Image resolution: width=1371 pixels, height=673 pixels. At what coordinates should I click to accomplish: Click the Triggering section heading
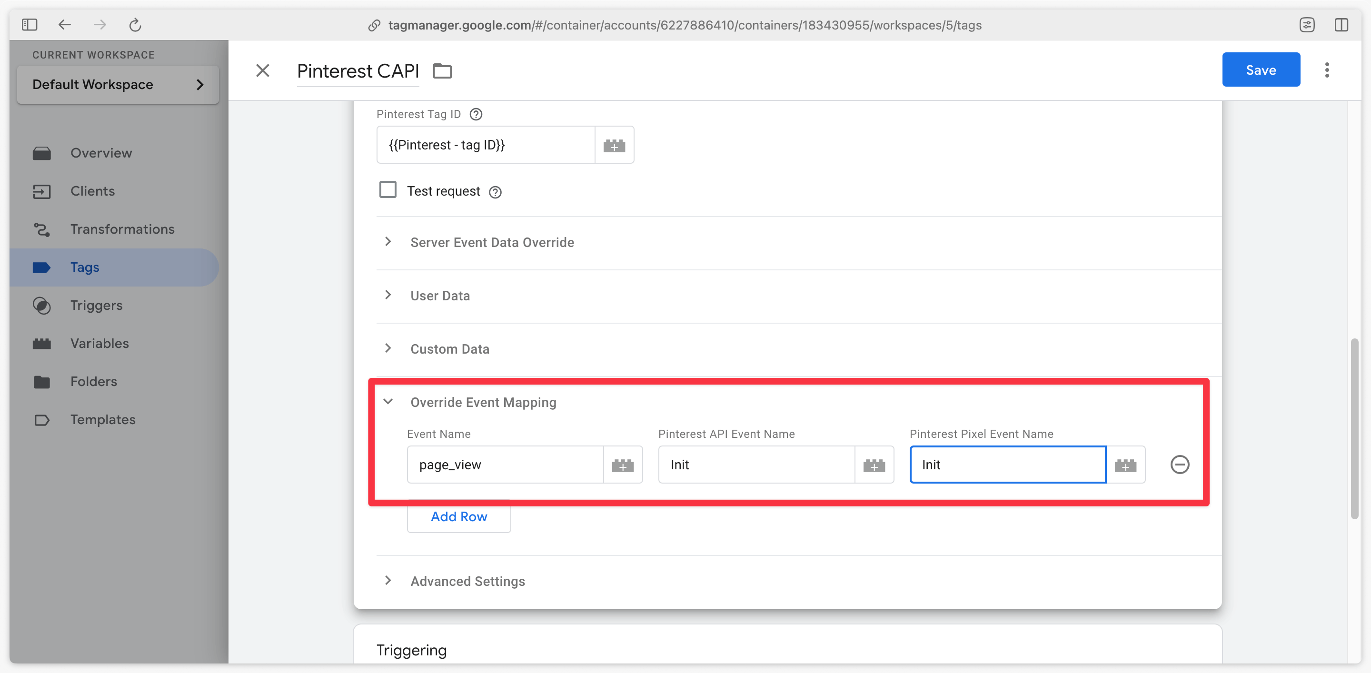click(x=411, y=650)
